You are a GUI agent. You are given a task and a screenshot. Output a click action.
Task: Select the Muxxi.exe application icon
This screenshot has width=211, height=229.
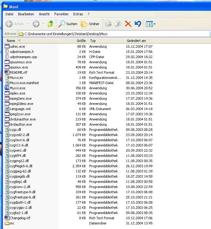coord(7,88)
